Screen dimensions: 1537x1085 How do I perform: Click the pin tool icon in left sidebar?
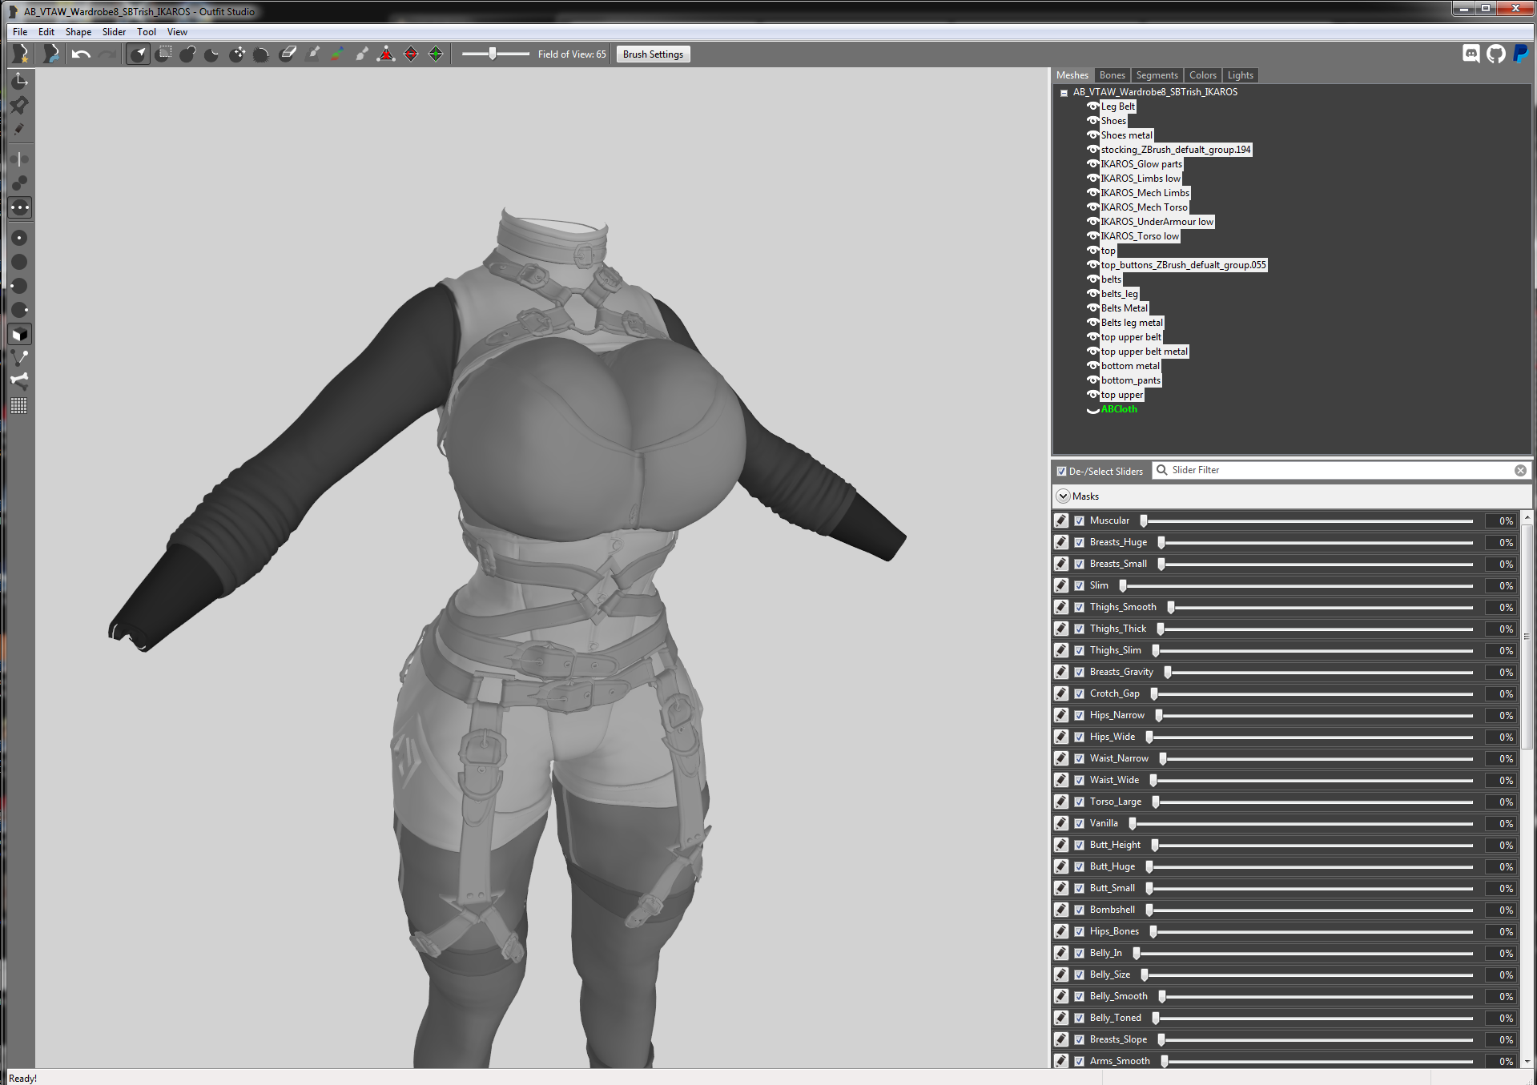click(19, 105)
